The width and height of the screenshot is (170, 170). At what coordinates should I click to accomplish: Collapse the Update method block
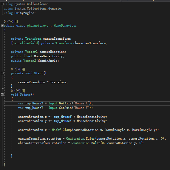(2, 95)
